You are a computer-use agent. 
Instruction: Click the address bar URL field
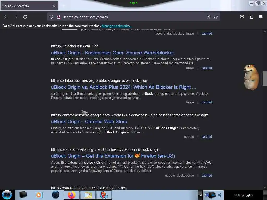pos(133,17)
